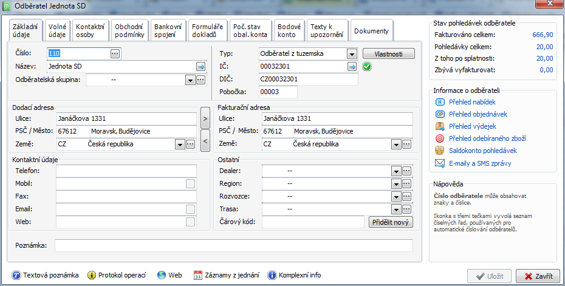Expand Země dropdown in Dodací adresa

click(180, 145)
